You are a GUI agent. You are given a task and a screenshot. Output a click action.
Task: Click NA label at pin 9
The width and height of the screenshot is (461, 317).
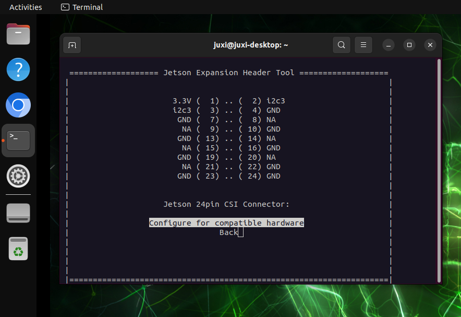pos(186,129)
